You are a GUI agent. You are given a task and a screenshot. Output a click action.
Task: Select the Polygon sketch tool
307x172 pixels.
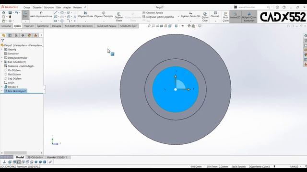coord(62,21)
